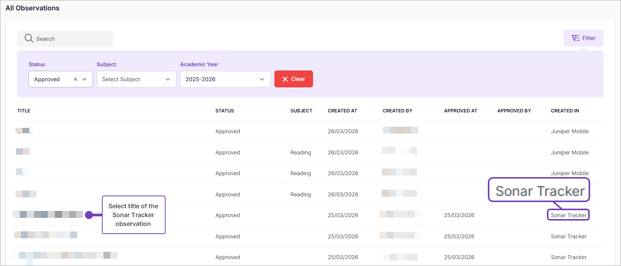The width and height of the screenshot is (621, 266).
Task: Click the STATUS column header
Action: click(x=225, y=111)
